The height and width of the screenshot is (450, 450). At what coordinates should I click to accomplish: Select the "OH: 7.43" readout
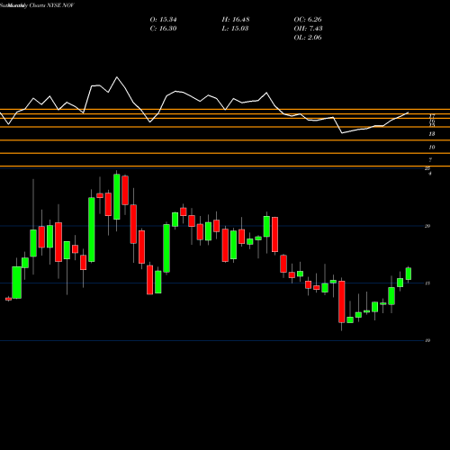[x=308, y=29]
